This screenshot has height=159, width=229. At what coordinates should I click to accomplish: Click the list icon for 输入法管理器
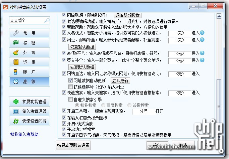pyautogui.click(x=16, y=111)
